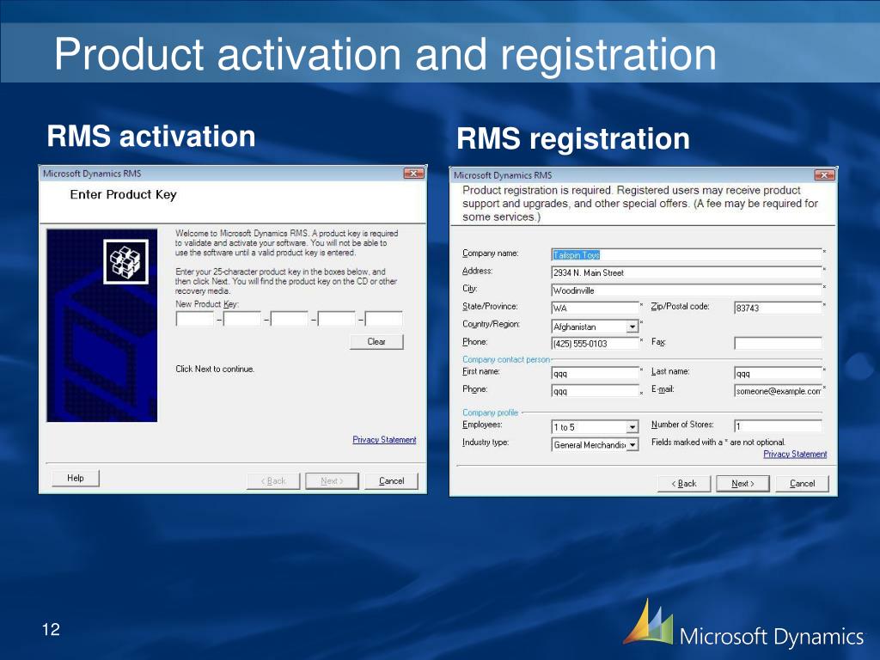Click the contact Last name field
Viewport: 880px width, 660px height.
point(778,374)
